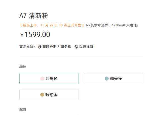Click the ¥ currency symbol
Image resolution: width=151 pixels, height=115 pixels.
click(x=22, y=35)
